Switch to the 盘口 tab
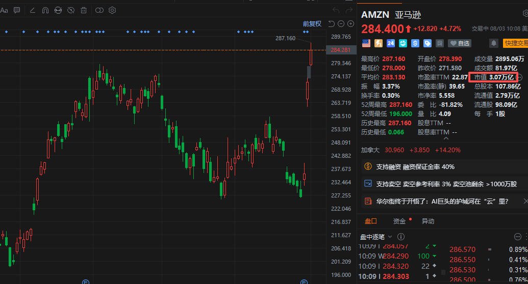 point(371,221)
